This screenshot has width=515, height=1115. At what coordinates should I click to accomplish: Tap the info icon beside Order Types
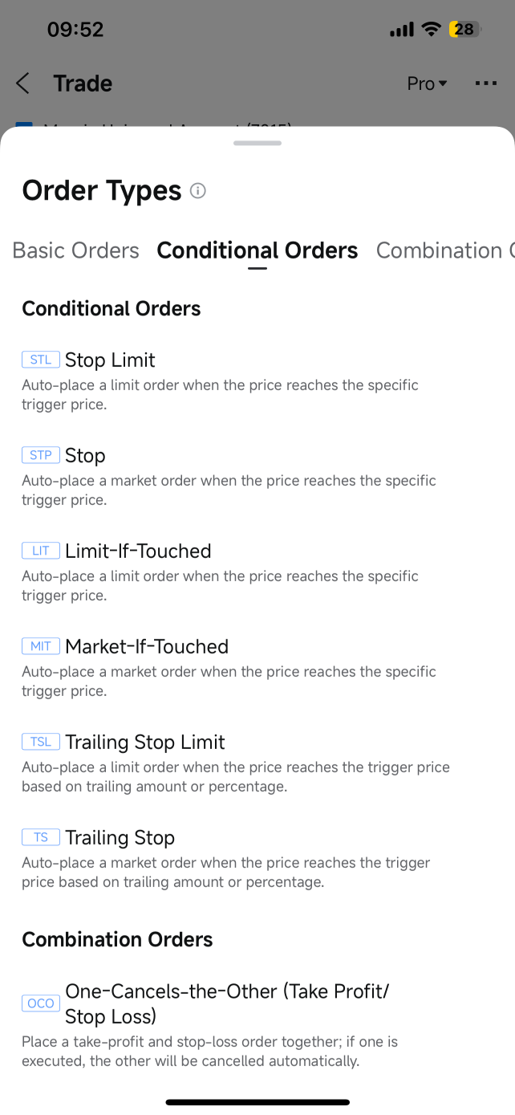coord(198,191)
